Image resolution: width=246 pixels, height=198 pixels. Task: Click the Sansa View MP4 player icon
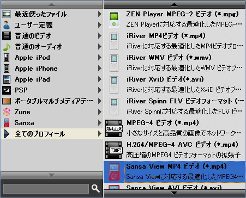(114, 172)
